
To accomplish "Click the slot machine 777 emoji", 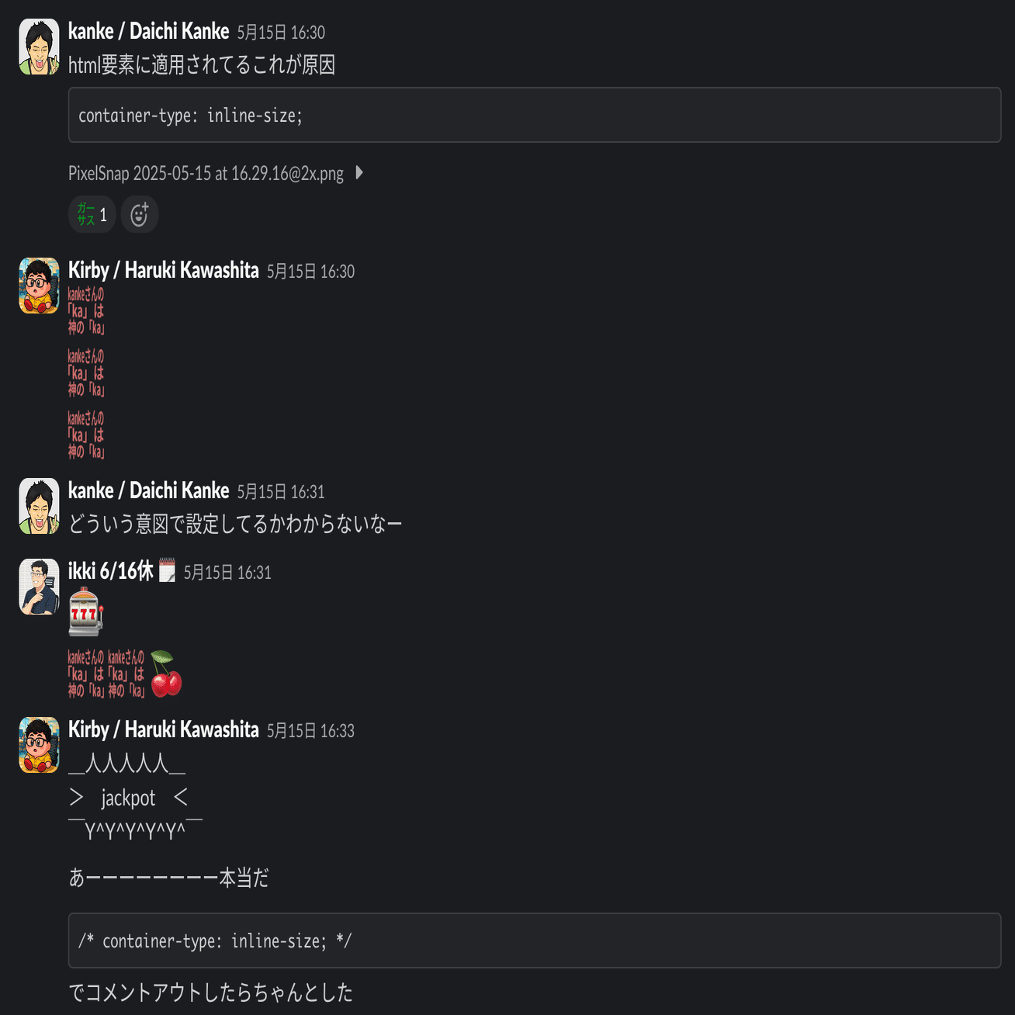I will click(x=86, y=611).
